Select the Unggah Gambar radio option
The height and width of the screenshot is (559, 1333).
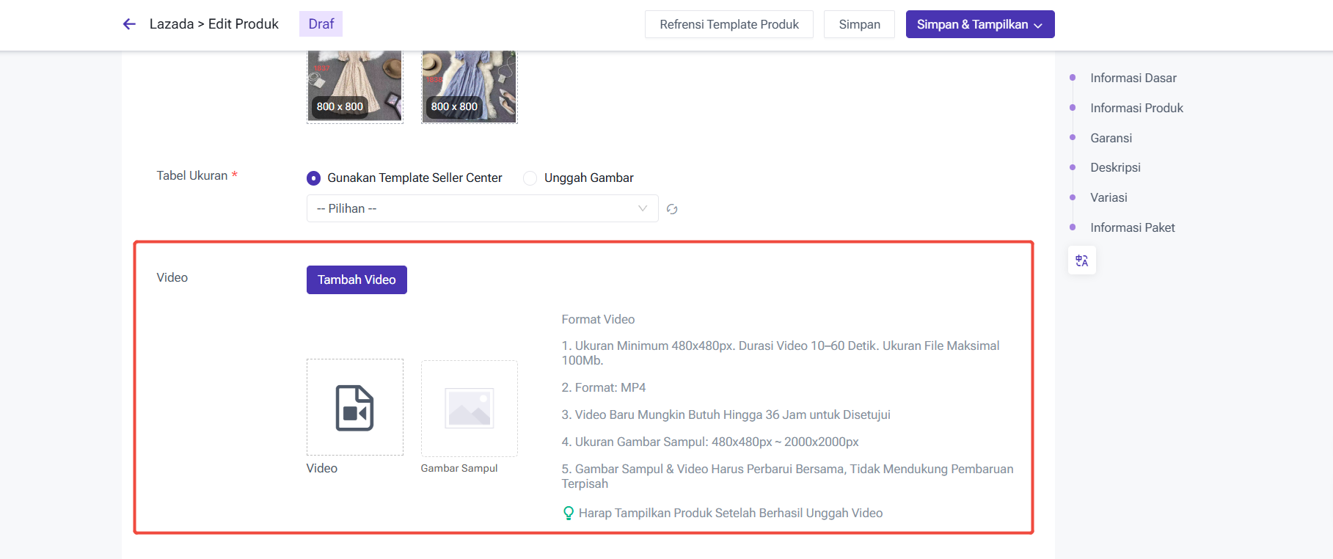(530, 178)
